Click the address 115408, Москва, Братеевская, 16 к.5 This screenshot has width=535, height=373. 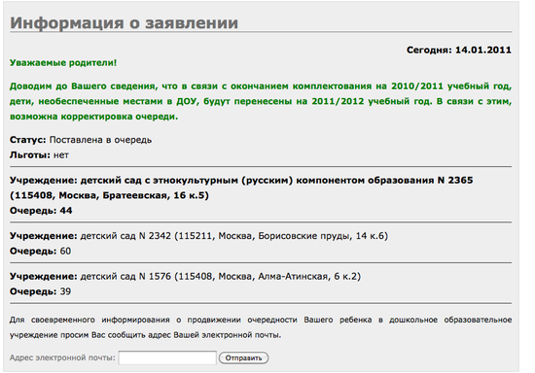tap(109, 195)
